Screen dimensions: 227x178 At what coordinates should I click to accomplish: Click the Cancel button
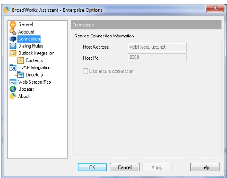click(125, 167)
